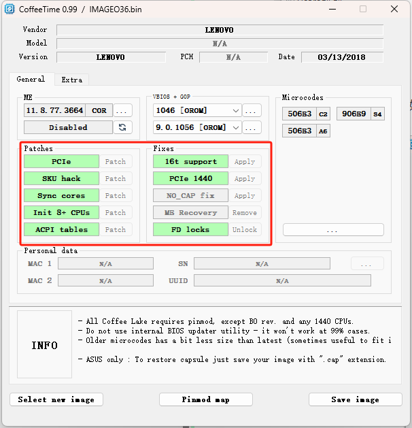Click the INFO box

(44, 345)
